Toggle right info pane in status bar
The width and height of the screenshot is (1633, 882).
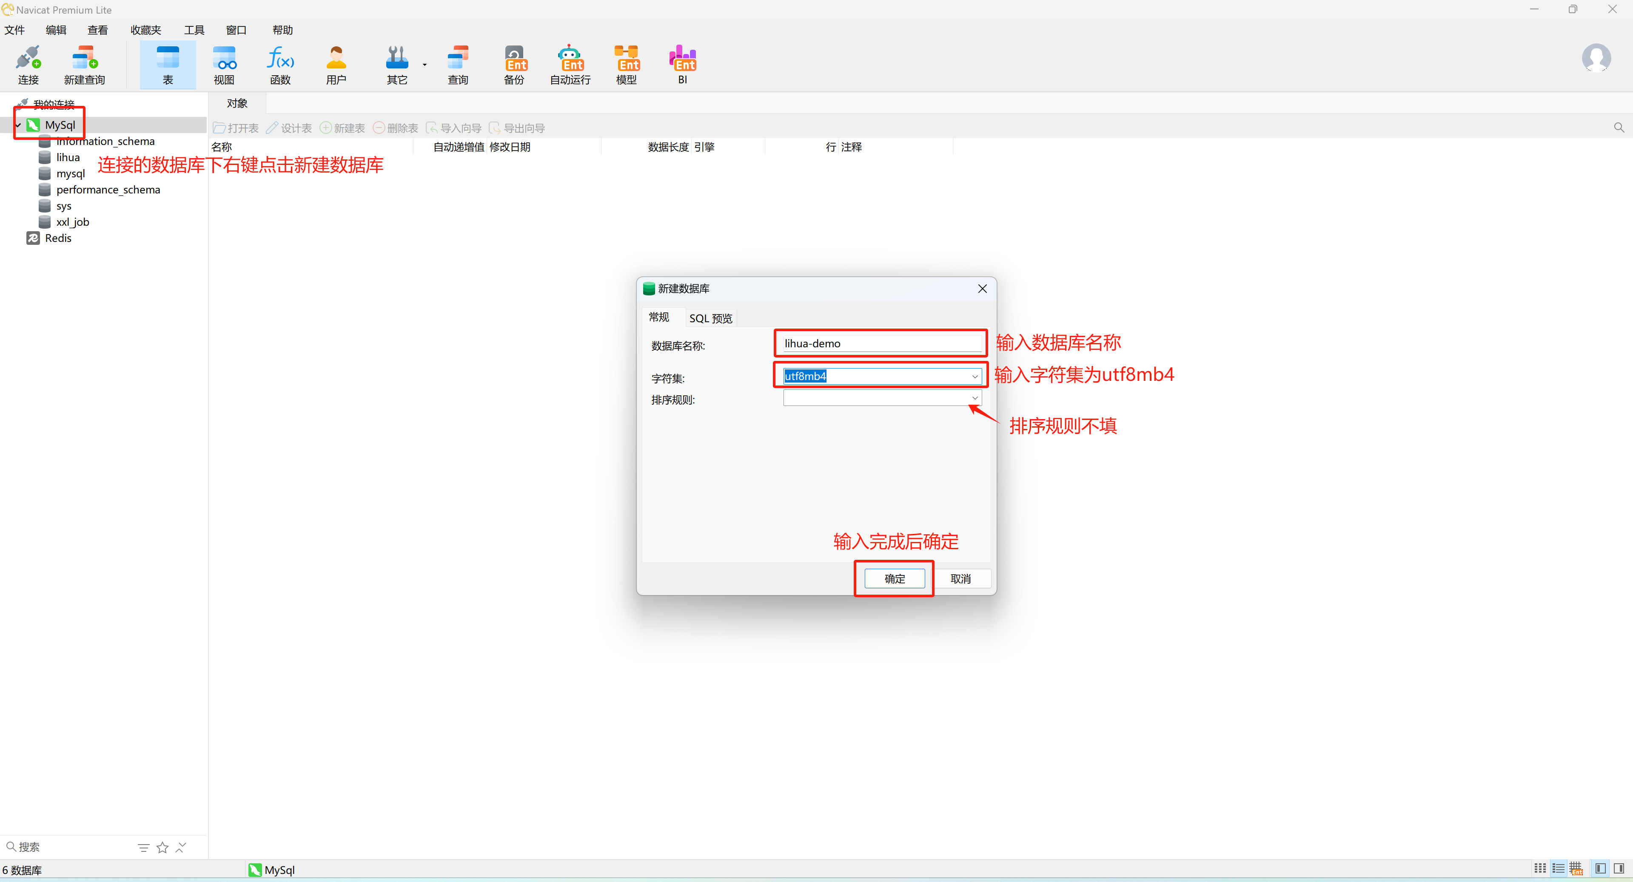(x=1619, y=869)
